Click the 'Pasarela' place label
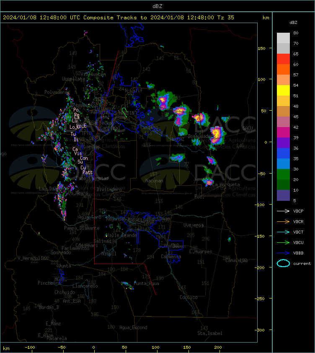Image resolution: width=315 pixels, height=353 pixels. coord(57,338)
